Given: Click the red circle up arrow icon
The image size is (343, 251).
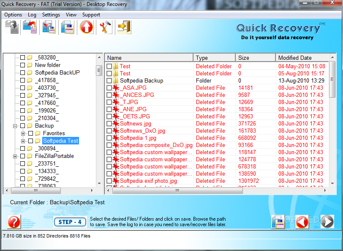Looking at the screenshot, I should click(87, 27).
